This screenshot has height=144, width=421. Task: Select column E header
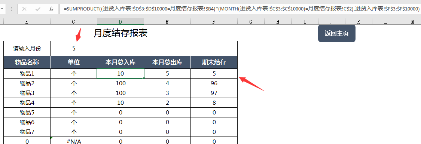pos(167,22)
